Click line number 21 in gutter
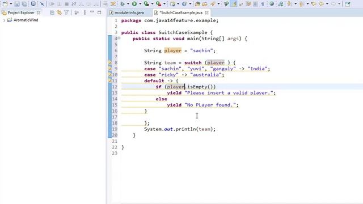Screen dimensions: 363x204 click(115, 141)
